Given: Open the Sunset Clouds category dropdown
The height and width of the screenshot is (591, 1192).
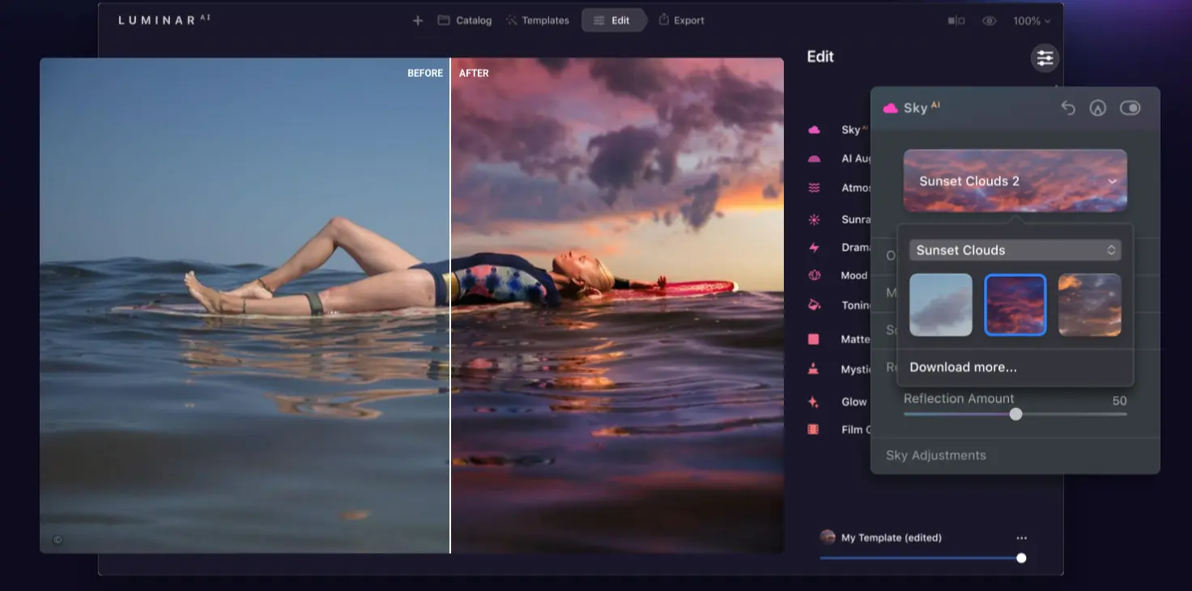Looking at the screenshot, I should coord(1015,250).
